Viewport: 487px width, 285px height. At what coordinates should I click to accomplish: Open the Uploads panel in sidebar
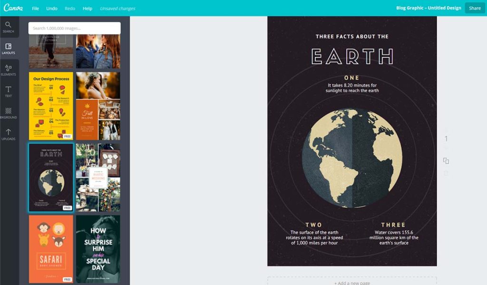9,134
